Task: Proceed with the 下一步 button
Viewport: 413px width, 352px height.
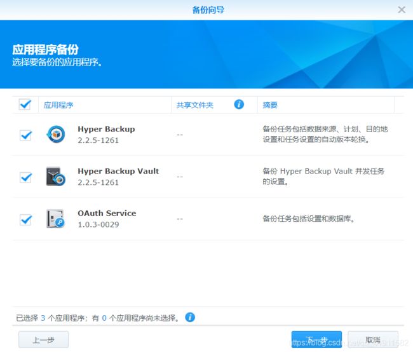Action: click(x=316, y=340)
